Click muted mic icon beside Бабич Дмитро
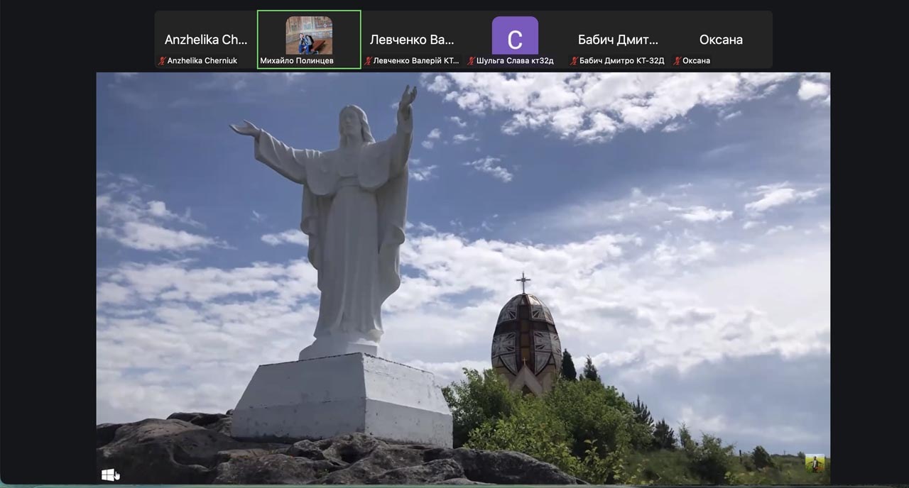Viewport: 909px width, 488px height. (574, 61)
